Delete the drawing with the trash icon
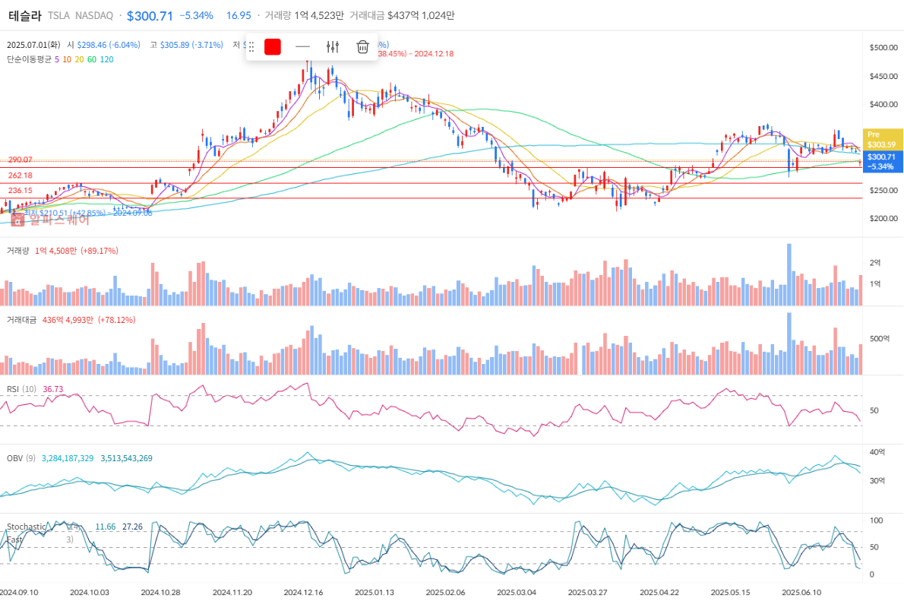 (x=362, y=46)
